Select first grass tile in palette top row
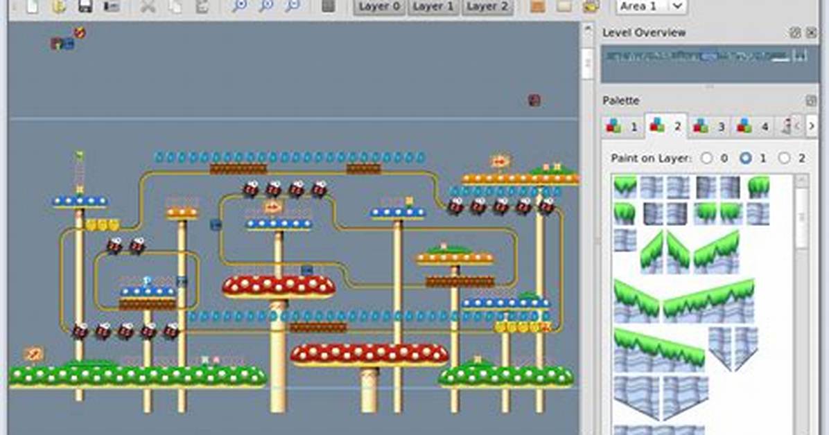Screen dimensions: 829x435 point(625,187)
